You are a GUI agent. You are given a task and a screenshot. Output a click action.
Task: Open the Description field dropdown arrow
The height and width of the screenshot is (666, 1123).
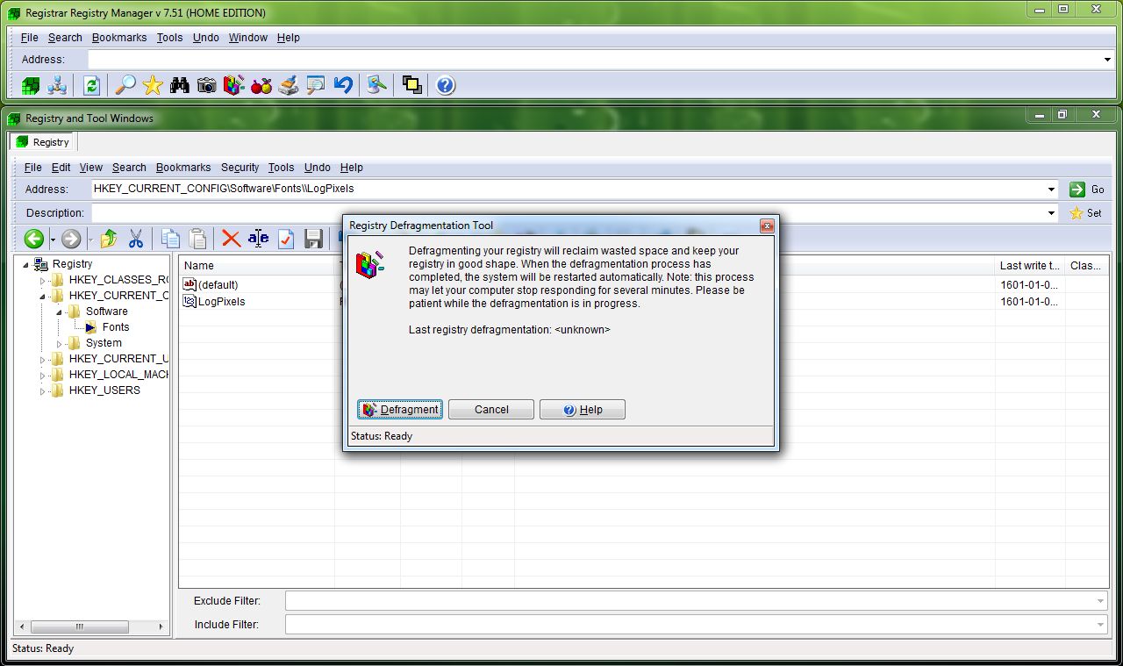pyautogui.click(x=1051, y=213)
